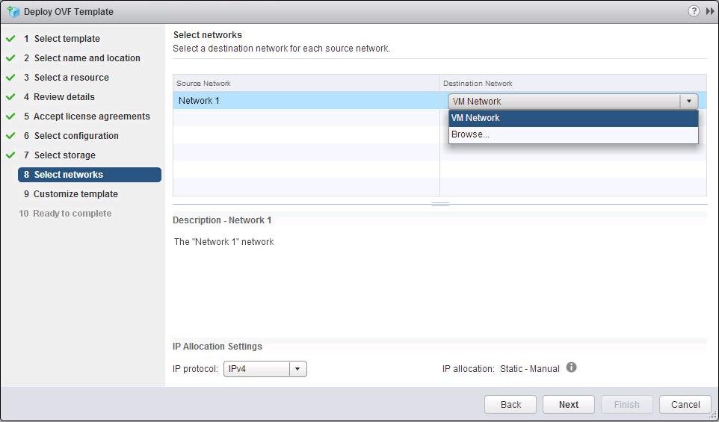
Task: Jump to step 4 Review details
Action: coord(64,97)
